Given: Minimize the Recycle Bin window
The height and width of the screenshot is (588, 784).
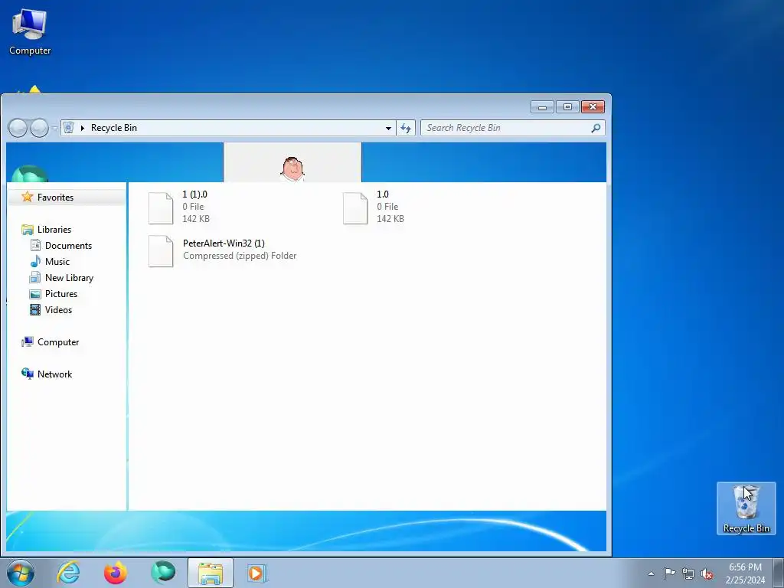Looking at the screenshot, I should pos(542,107).
